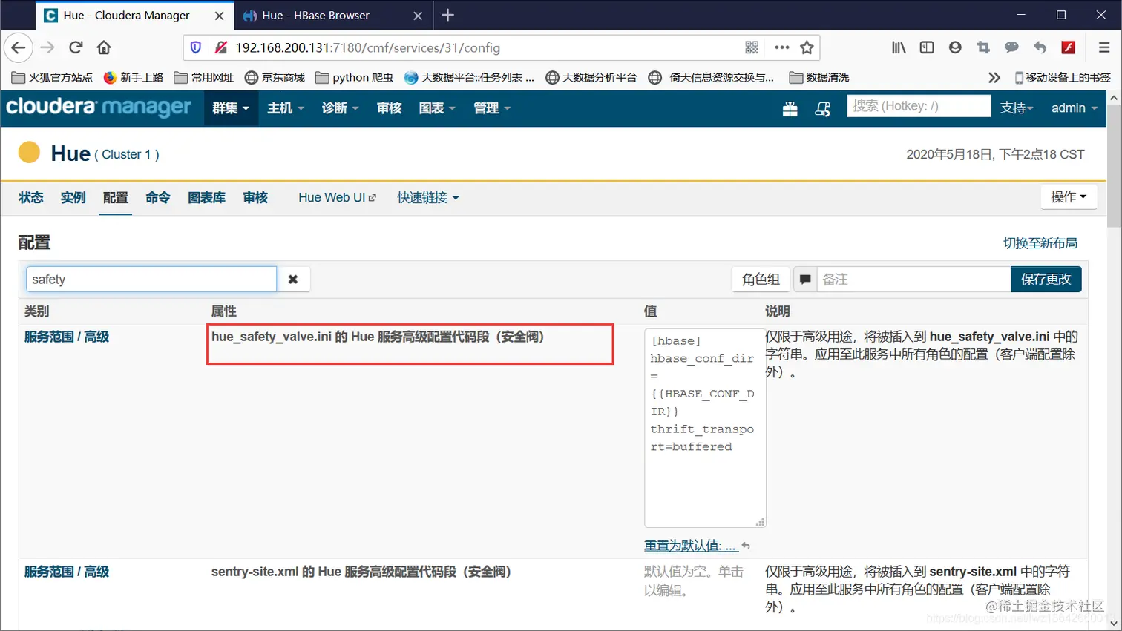Clear the safety search filter
This screenshot has width=1122, height=631.
point(293,280)
